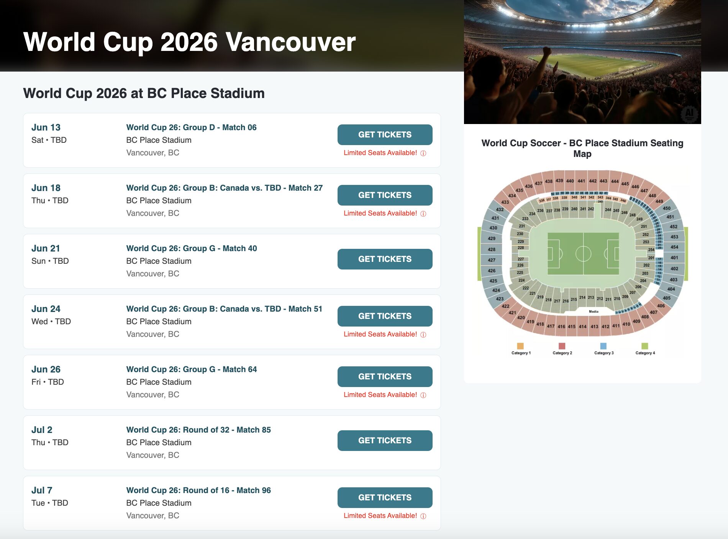Image resolution: width=728 pixels, height=539 pixels.
Task: Click the BC Place Stadium seating map image
Action: pyautogui.click(x=582, y=264)
